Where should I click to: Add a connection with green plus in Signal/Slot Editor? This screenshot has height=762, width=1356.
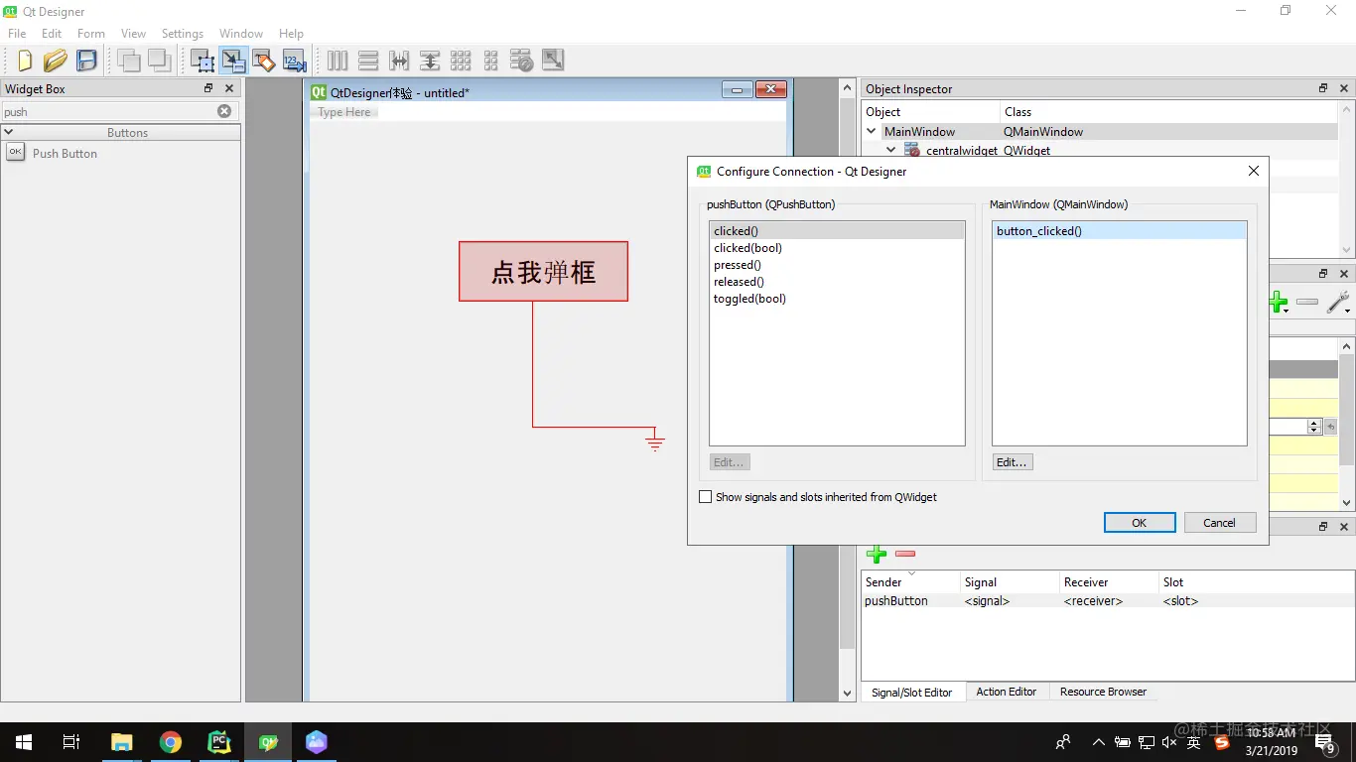click(x=877, y=554)
